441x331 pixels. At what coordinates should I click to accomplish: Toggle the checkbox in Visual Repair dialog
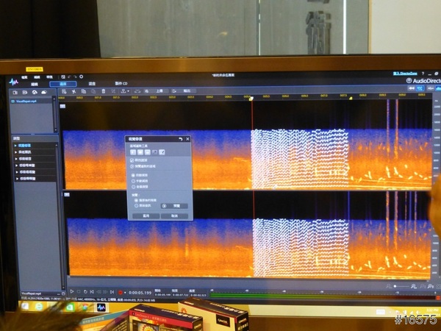point(132,160)
